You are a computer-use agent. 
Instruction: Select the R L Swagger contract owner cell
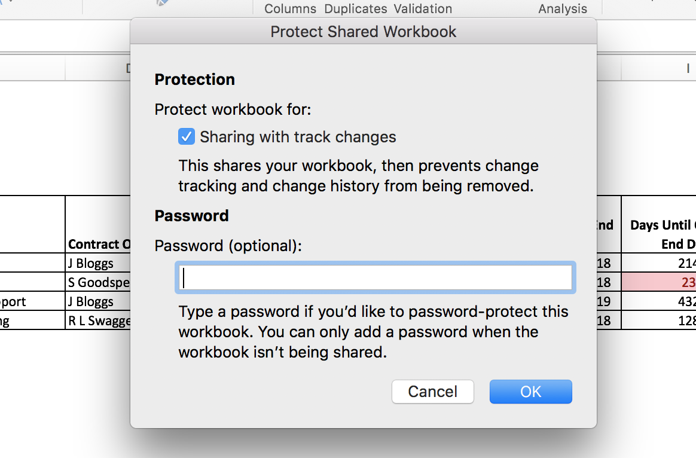click(99, 320)
